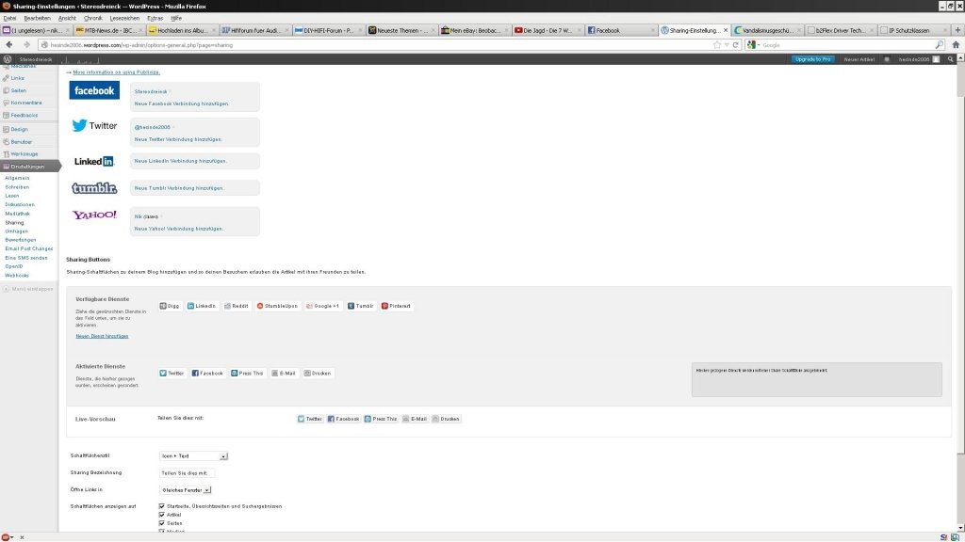The width and height of the screenshot is (965, 542).
Task: Open the Schaltflächenstil dropdown (Icon + Text)
Action: [x=194, y=456]
